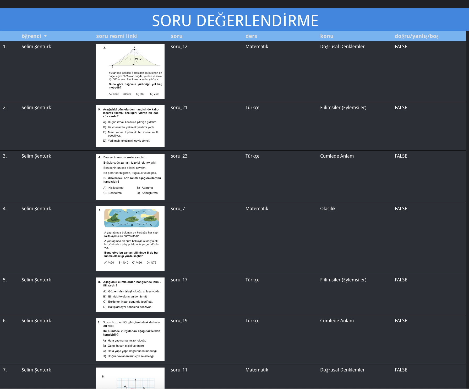Click Matematik in the soru_11 row
This screenshot has width=469, height=389.
(x=257, y=370)
